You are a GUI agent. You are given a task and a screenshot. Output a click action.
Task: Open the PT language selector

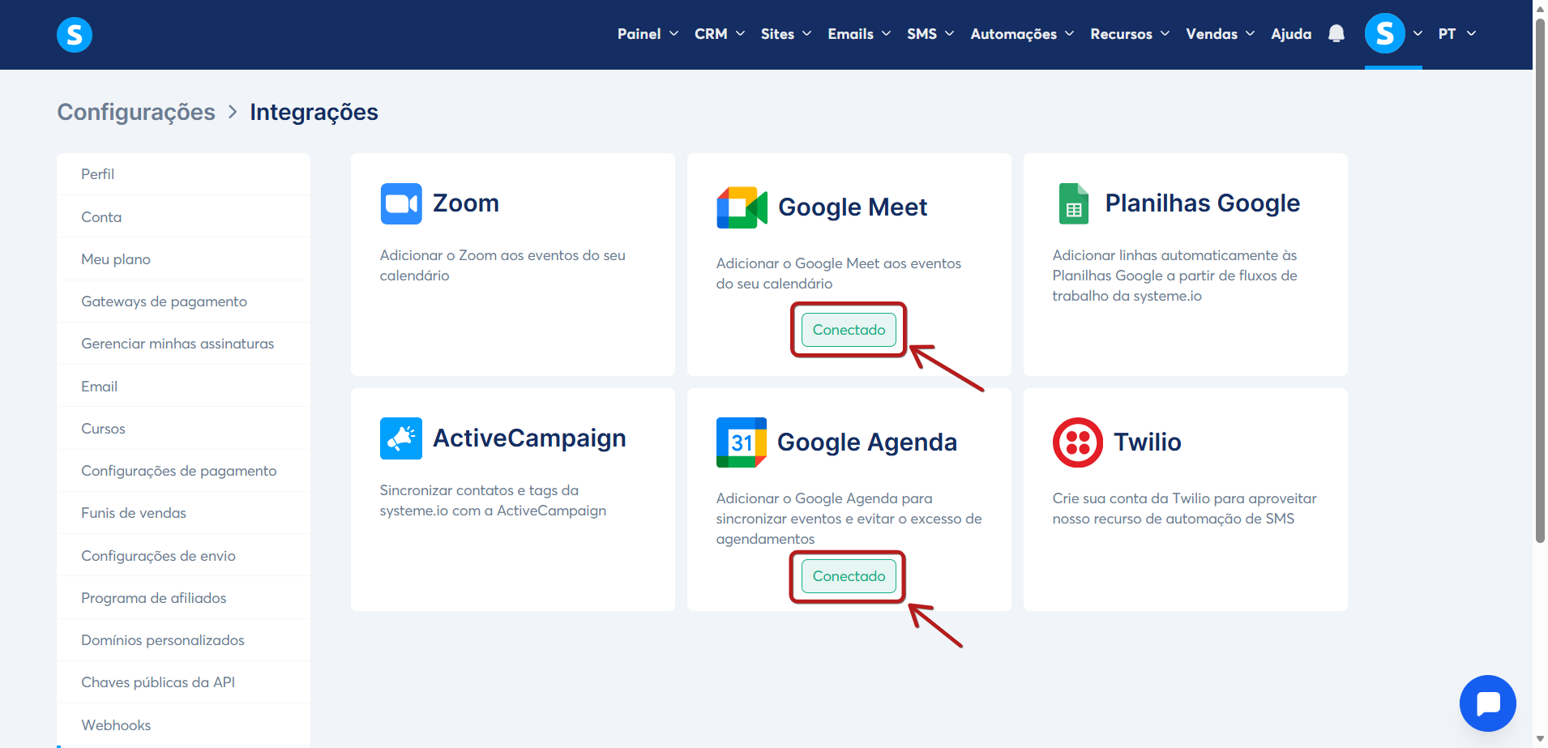point(1457,34)
